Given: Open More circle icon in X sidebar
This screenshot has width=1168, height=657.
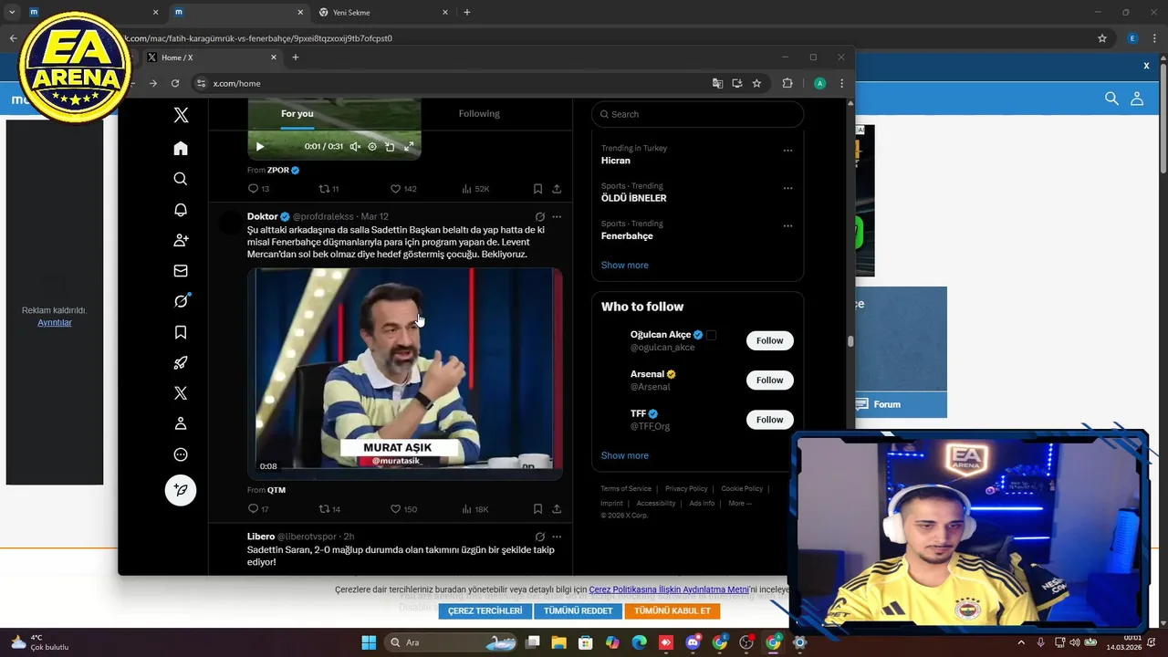Looking at the screenshot, I should pyautogui.click(x=181, y=454).
